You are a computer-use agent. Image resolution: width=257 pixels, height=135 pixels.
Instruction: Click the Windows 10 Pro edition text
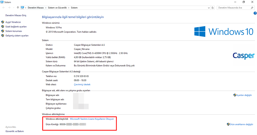[54, 27]
